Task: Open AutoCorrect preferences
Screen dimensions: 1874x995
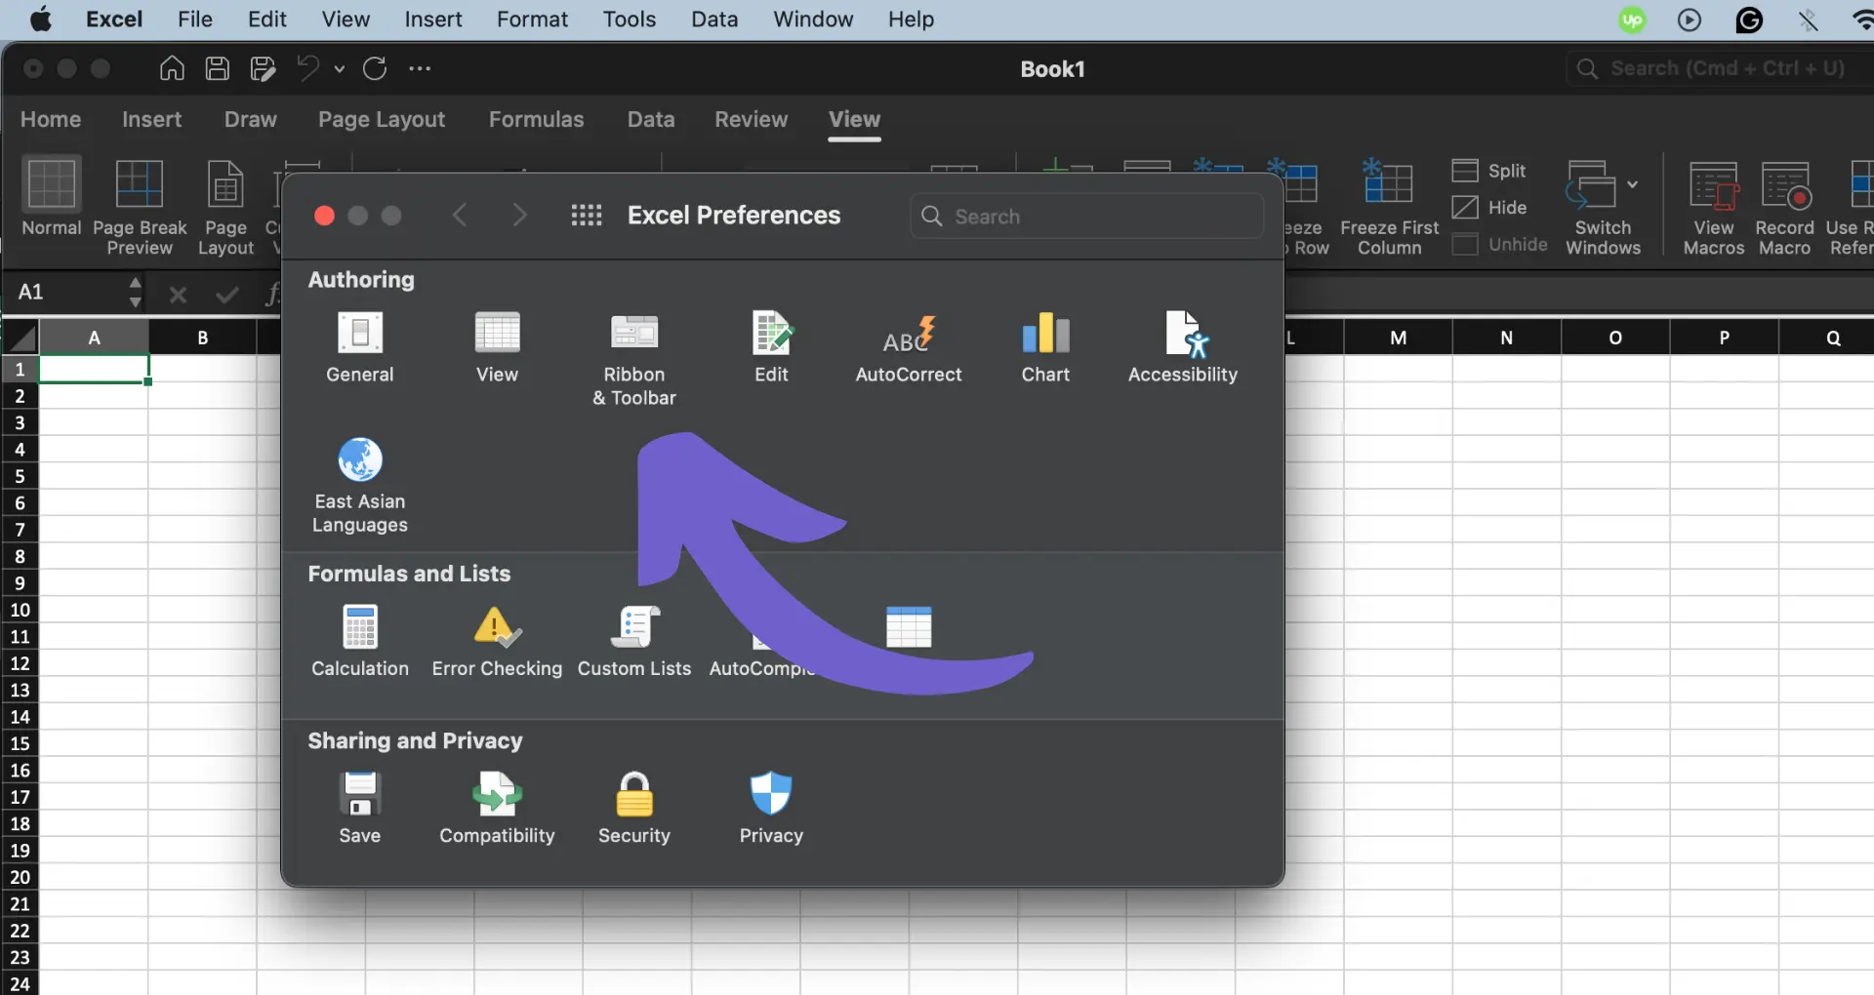Action: [908, 347]
